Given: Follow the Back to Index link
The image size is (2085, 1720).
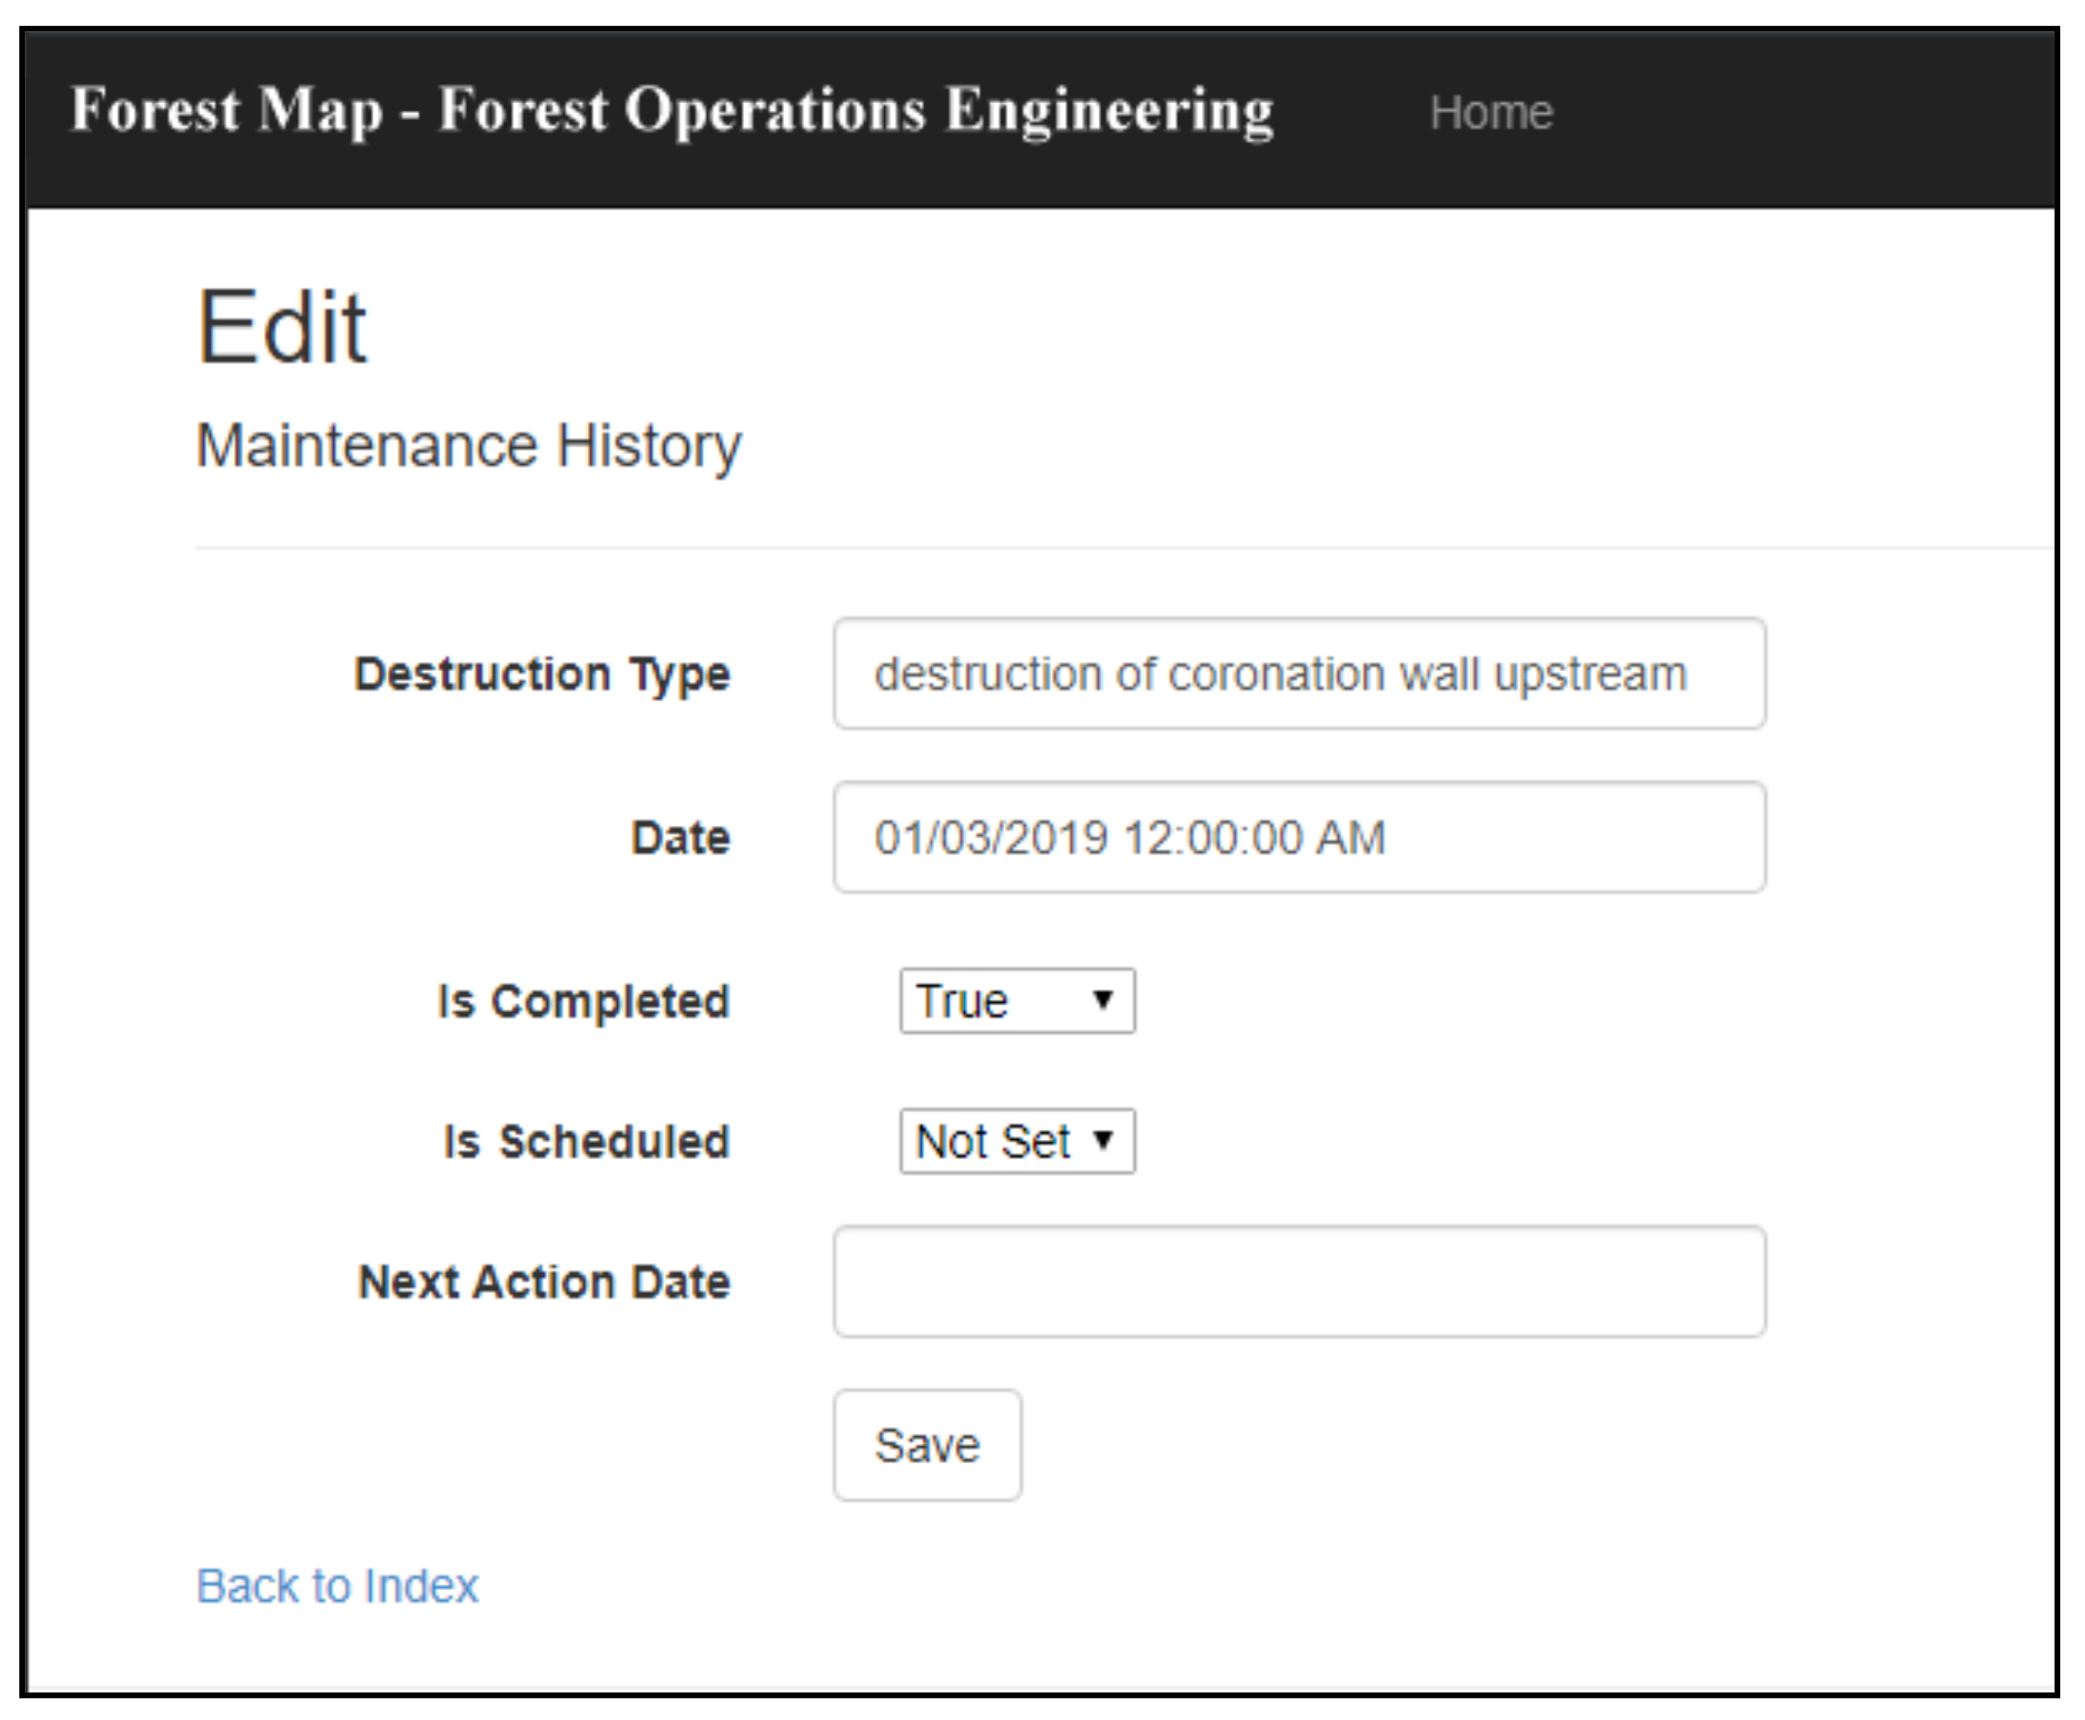Looking at the screenshot, I should click(337, 1586).
